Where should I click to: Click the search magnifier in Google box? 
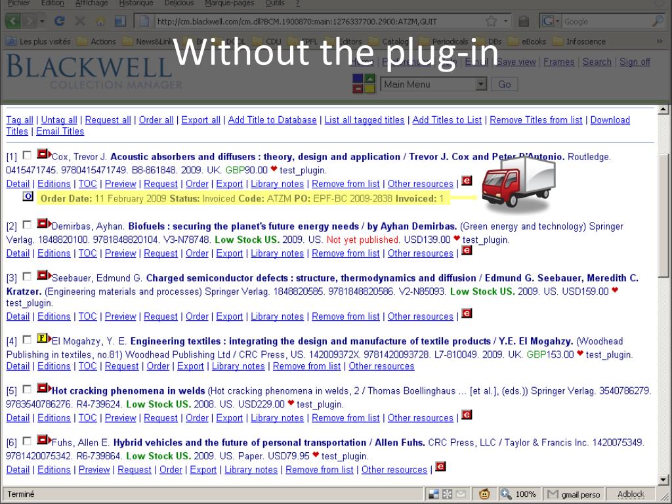point(658,21)
